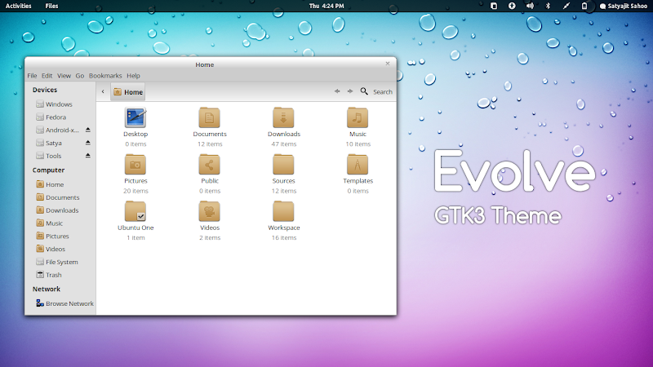This screenshot has width=653, height=367.
Task: Go forward with the right arrow
Action: (350, 91)
